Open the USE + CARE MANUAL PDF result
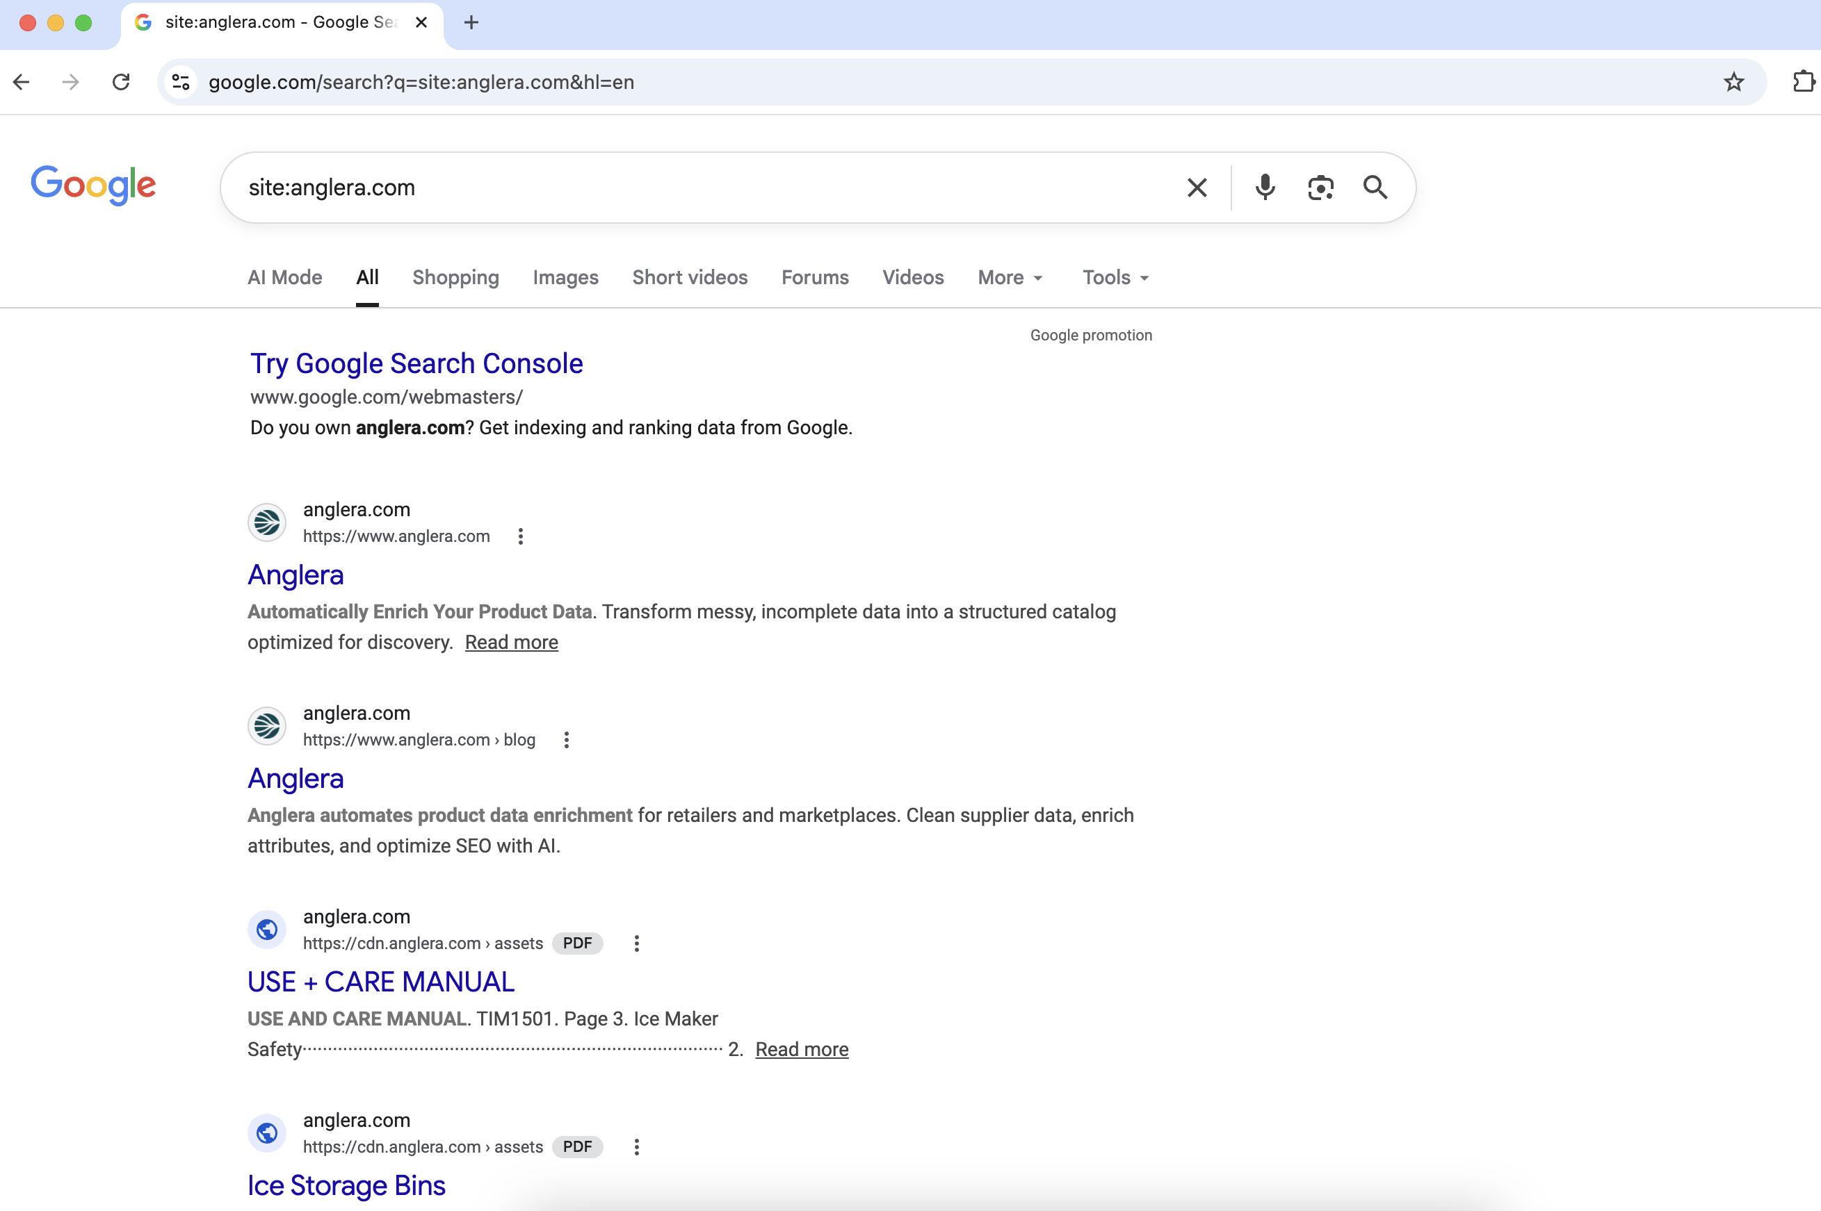Viewport: 1821px width, 1211px height. [380, 981]
